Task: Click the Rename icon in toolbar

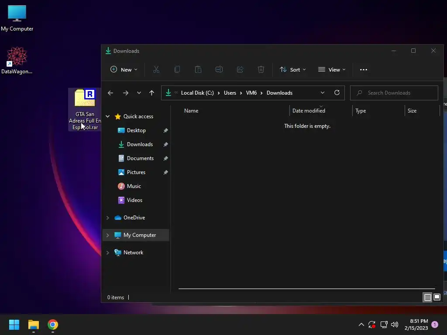Action: click(219, 69)
